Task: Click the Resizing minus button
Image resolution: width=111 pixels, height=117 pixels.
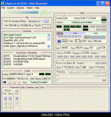Action: coord(79,72)
